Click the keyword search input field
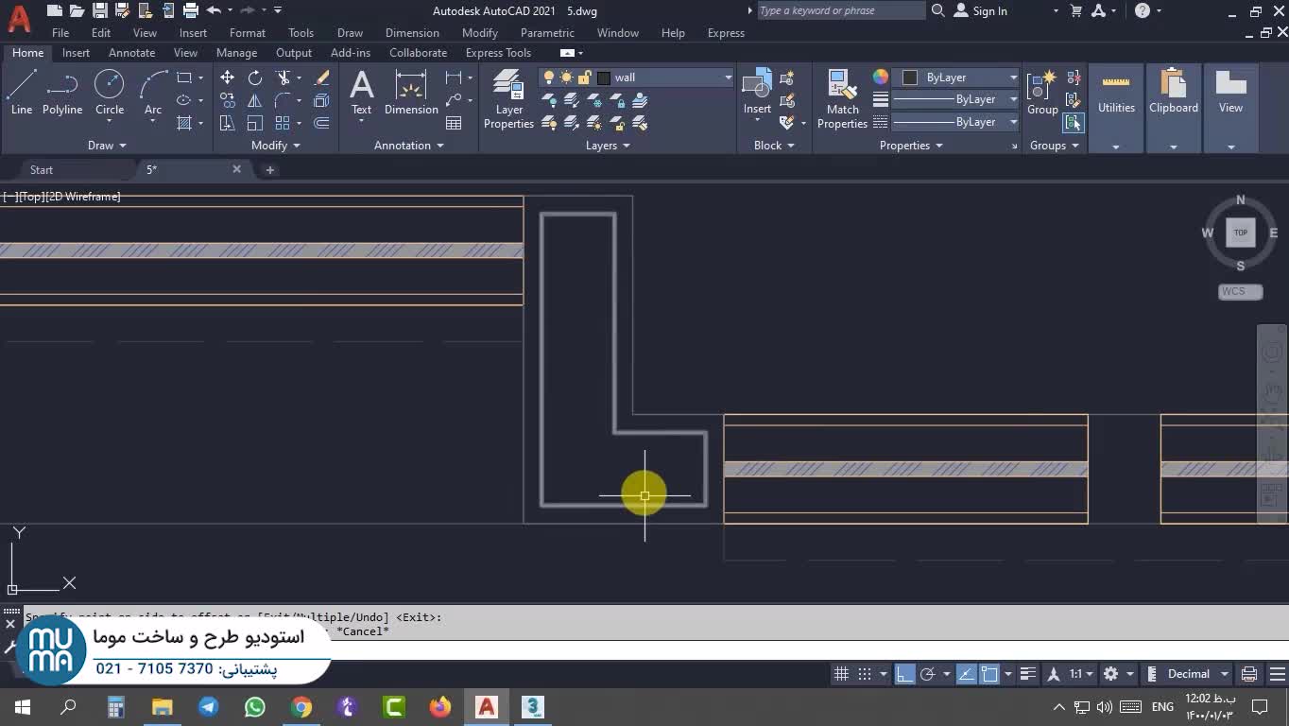 840,11
